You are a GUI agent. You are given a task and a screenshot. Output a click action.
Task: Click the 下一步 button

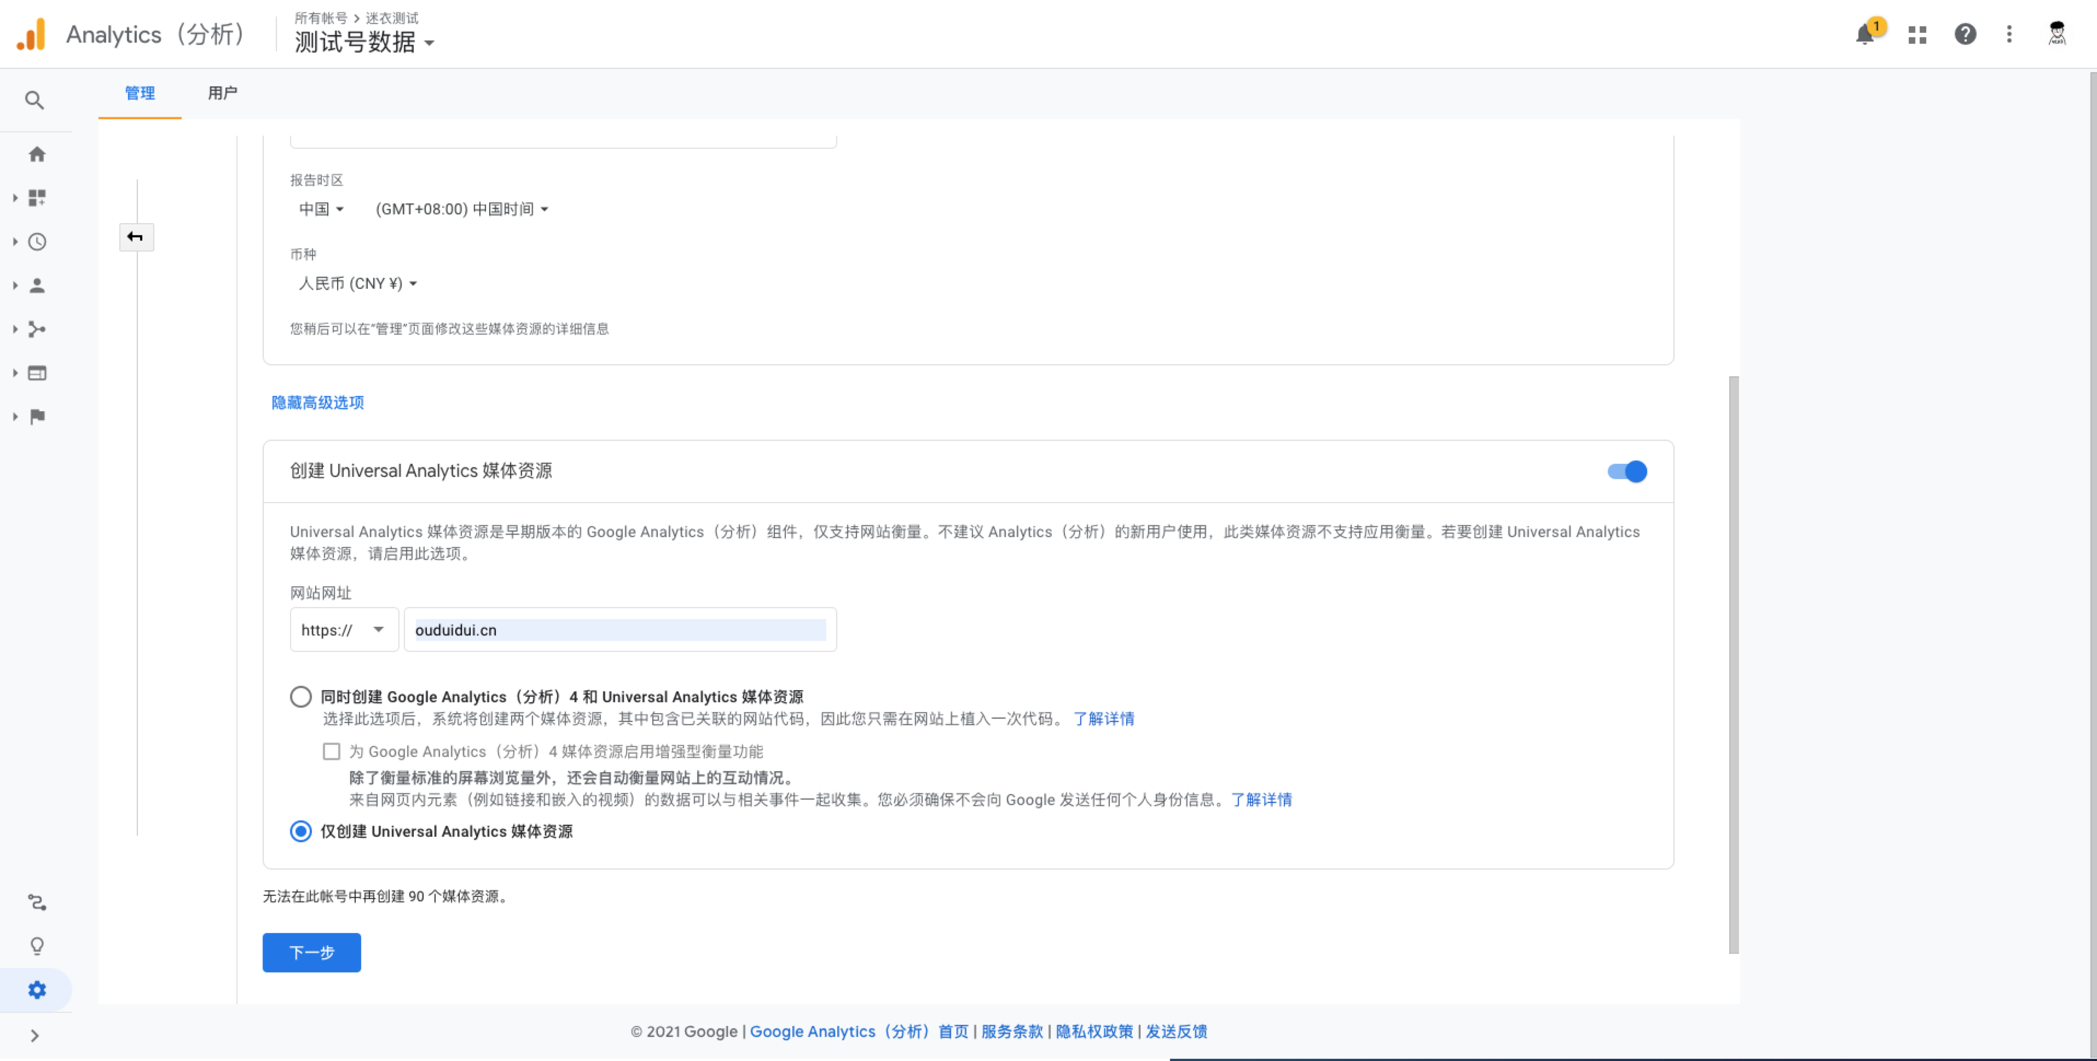pyautogui.click(x=311, y=952)
